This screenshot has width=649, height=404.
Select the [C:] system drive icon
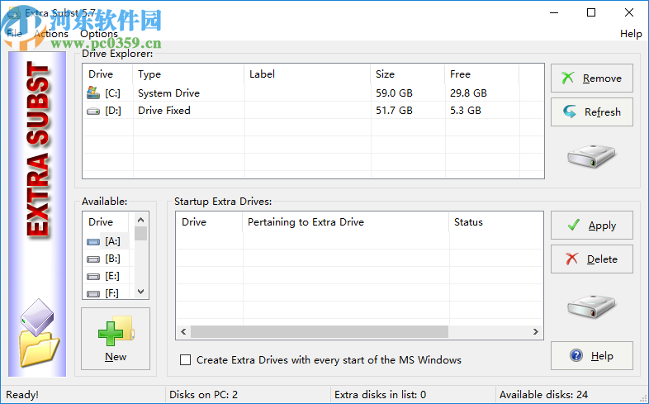click(x=93, y=93)
